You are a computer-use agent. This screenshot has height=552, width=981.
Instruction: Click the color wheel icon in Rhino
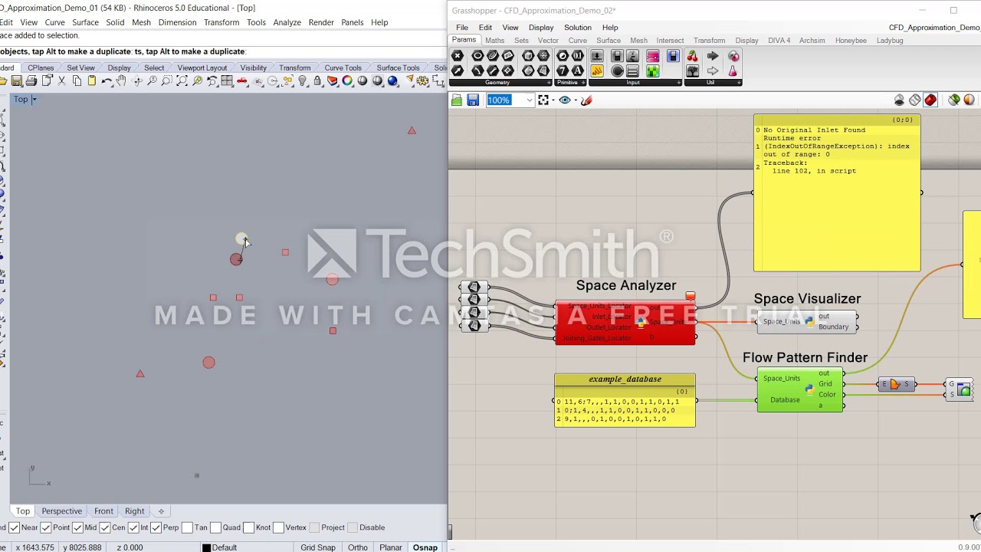[x=347, y=80]
